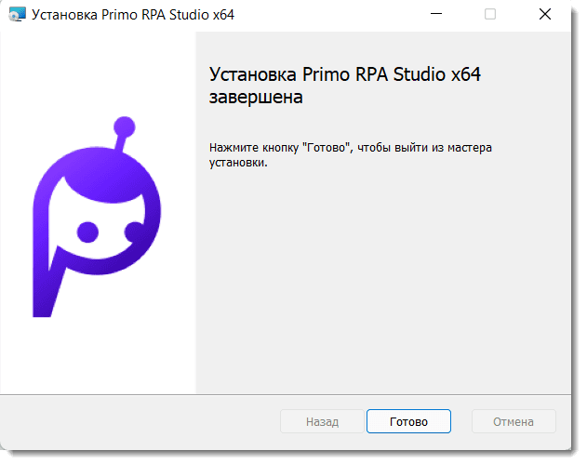Click the instruction text starting with 'Нажмите кнопку'
Screen dimensions: 587x464
pyautogui.click(x=350, y=155)
